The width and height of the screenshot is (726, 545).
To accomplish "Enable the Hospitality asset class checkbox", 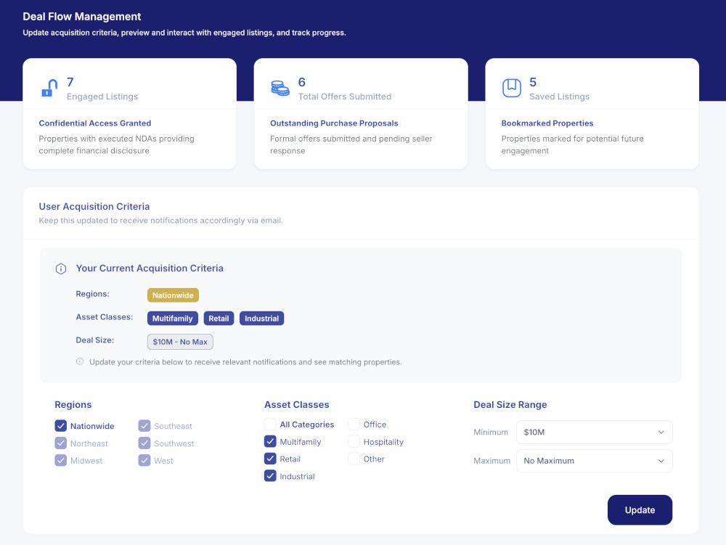I will point(354,441).
